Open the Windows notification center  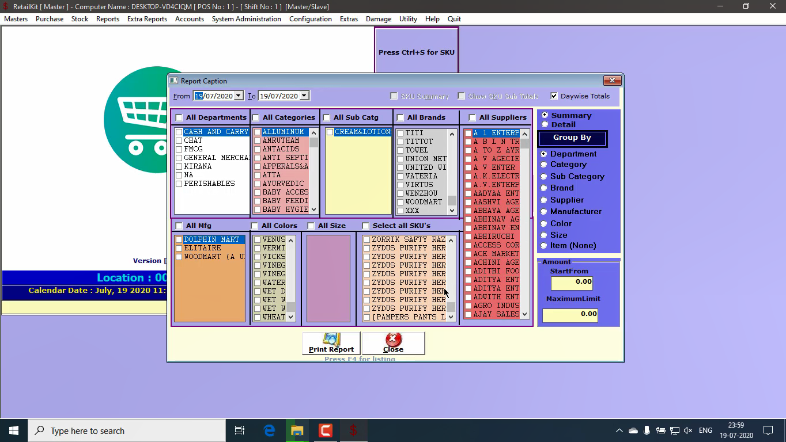(768, 430)
